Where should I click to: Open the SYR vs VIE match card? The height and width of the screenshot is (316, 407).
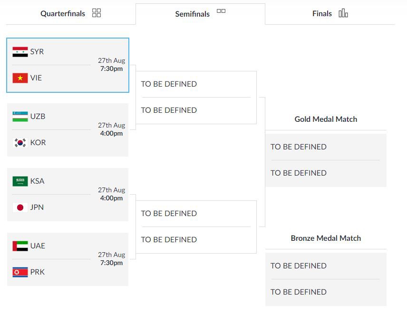pyautogui.click(x=68, y=65)
